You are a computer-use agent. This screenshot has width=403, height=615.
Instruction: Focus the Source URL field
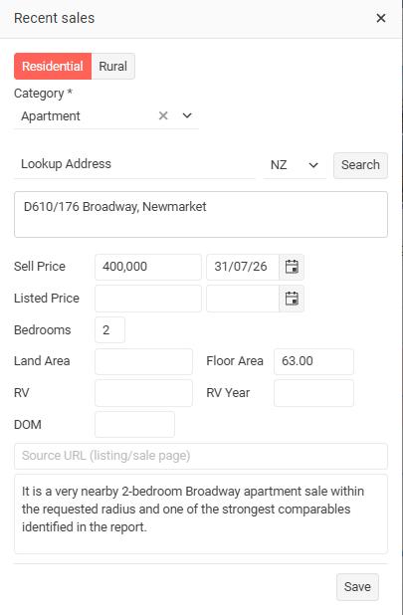[201, 456]
